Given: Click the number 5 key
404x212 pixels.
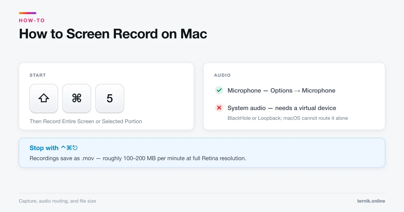Looking at the screenshot, I should click(x=110, y=98).
